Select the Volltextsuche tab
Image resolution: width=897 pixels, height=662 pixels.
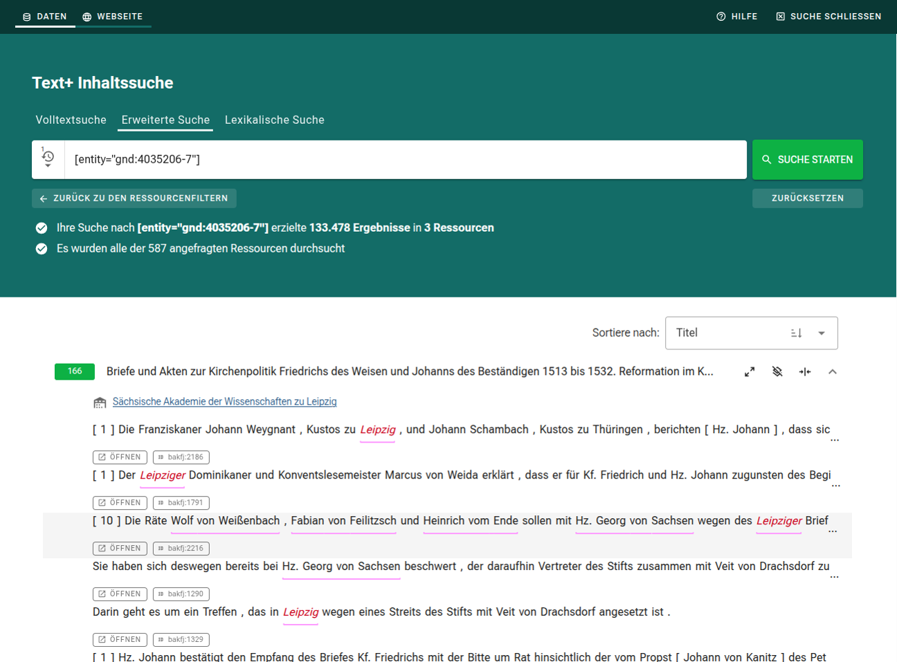[71, 120]
